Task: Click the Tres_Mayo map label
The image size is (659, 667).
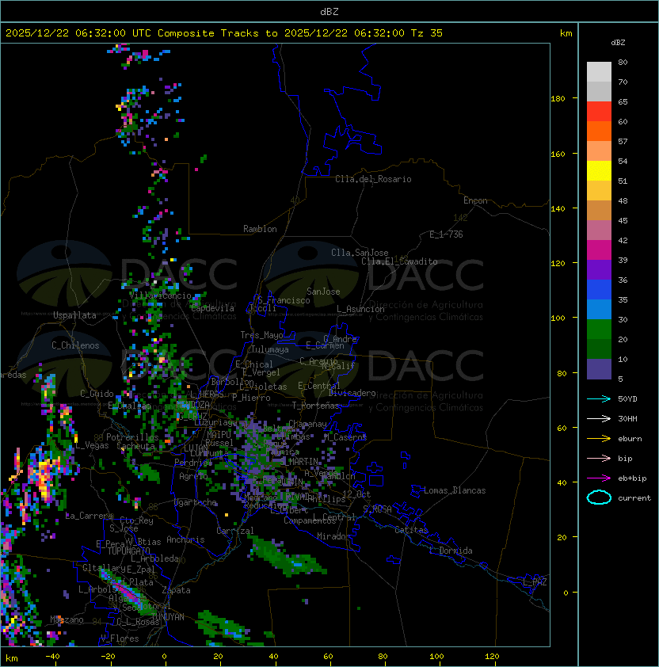Action: [261, 335]
